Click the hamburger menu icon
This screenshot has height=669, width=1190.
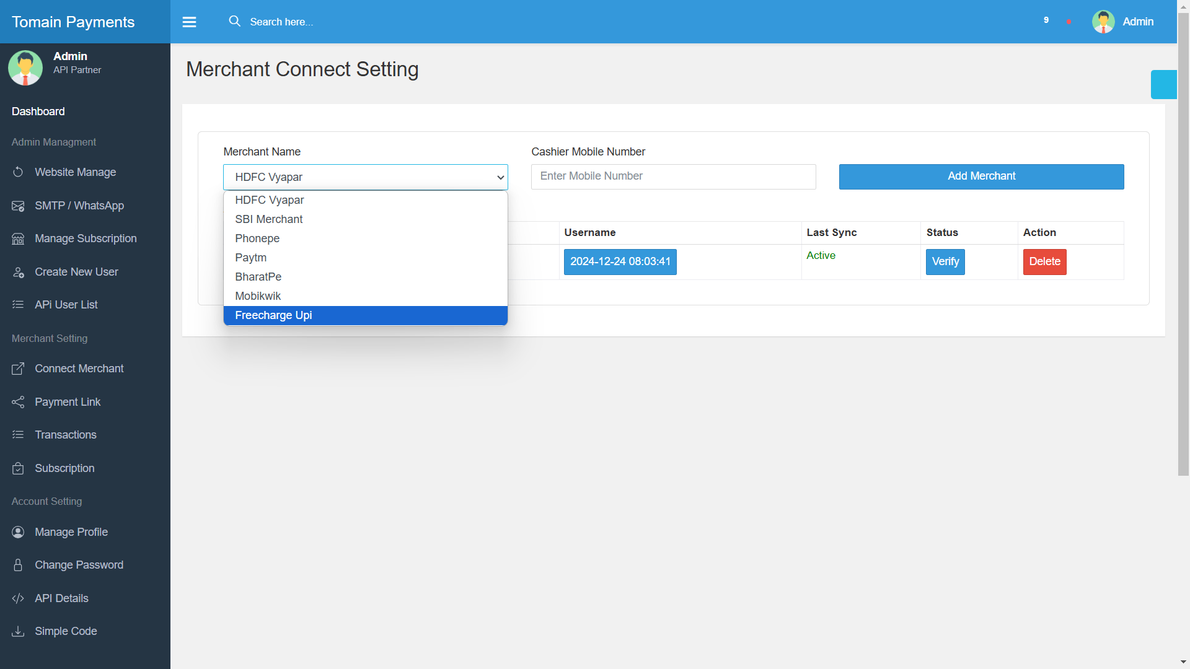189,22
